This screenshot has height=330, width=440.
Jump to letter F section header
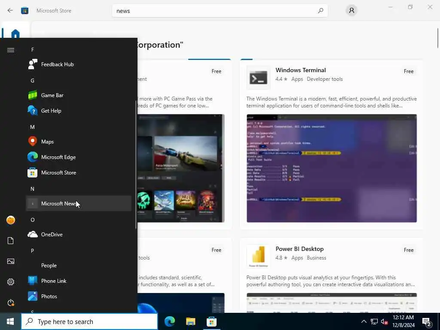pyautogui.click(x=33, y=50)
